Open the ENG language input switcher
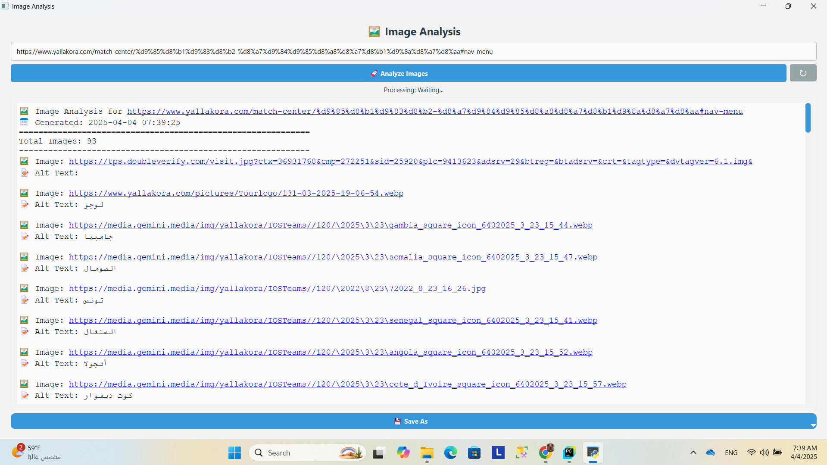 (x=731, y=453)
